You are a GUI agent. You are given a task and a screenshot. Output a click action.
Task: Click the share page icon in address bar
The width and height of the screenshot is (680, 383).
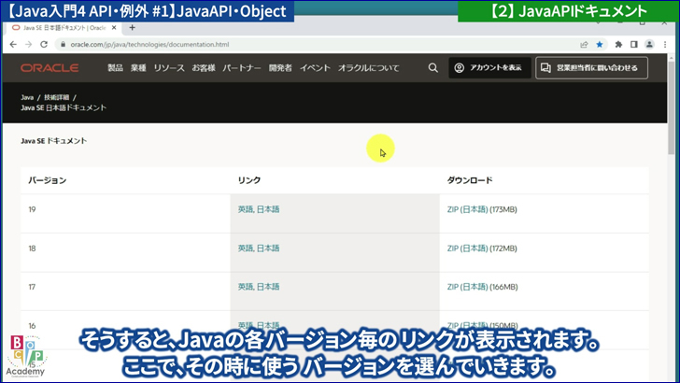click(x=584, y=44)
